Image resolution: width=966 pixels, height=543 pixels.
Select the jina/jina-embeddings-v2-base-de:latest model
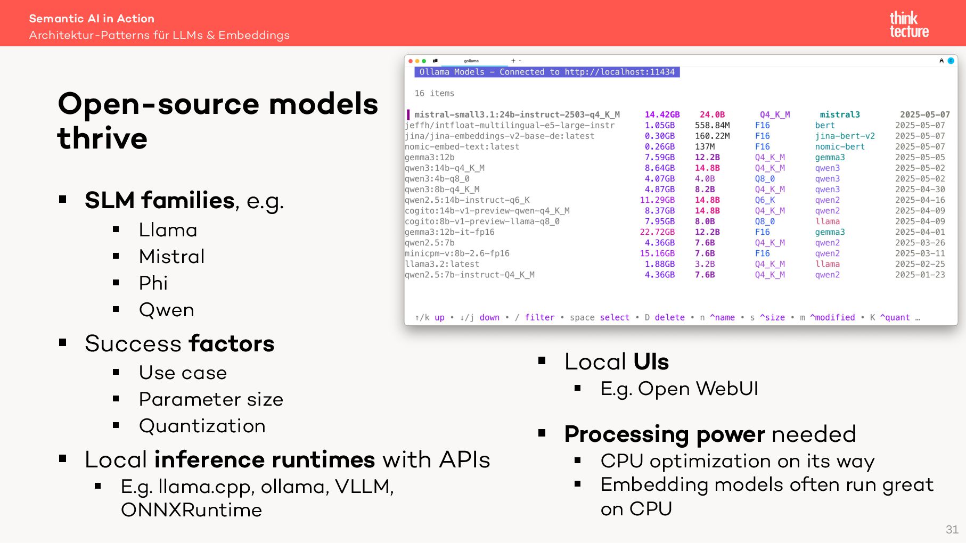pos(675,136)
